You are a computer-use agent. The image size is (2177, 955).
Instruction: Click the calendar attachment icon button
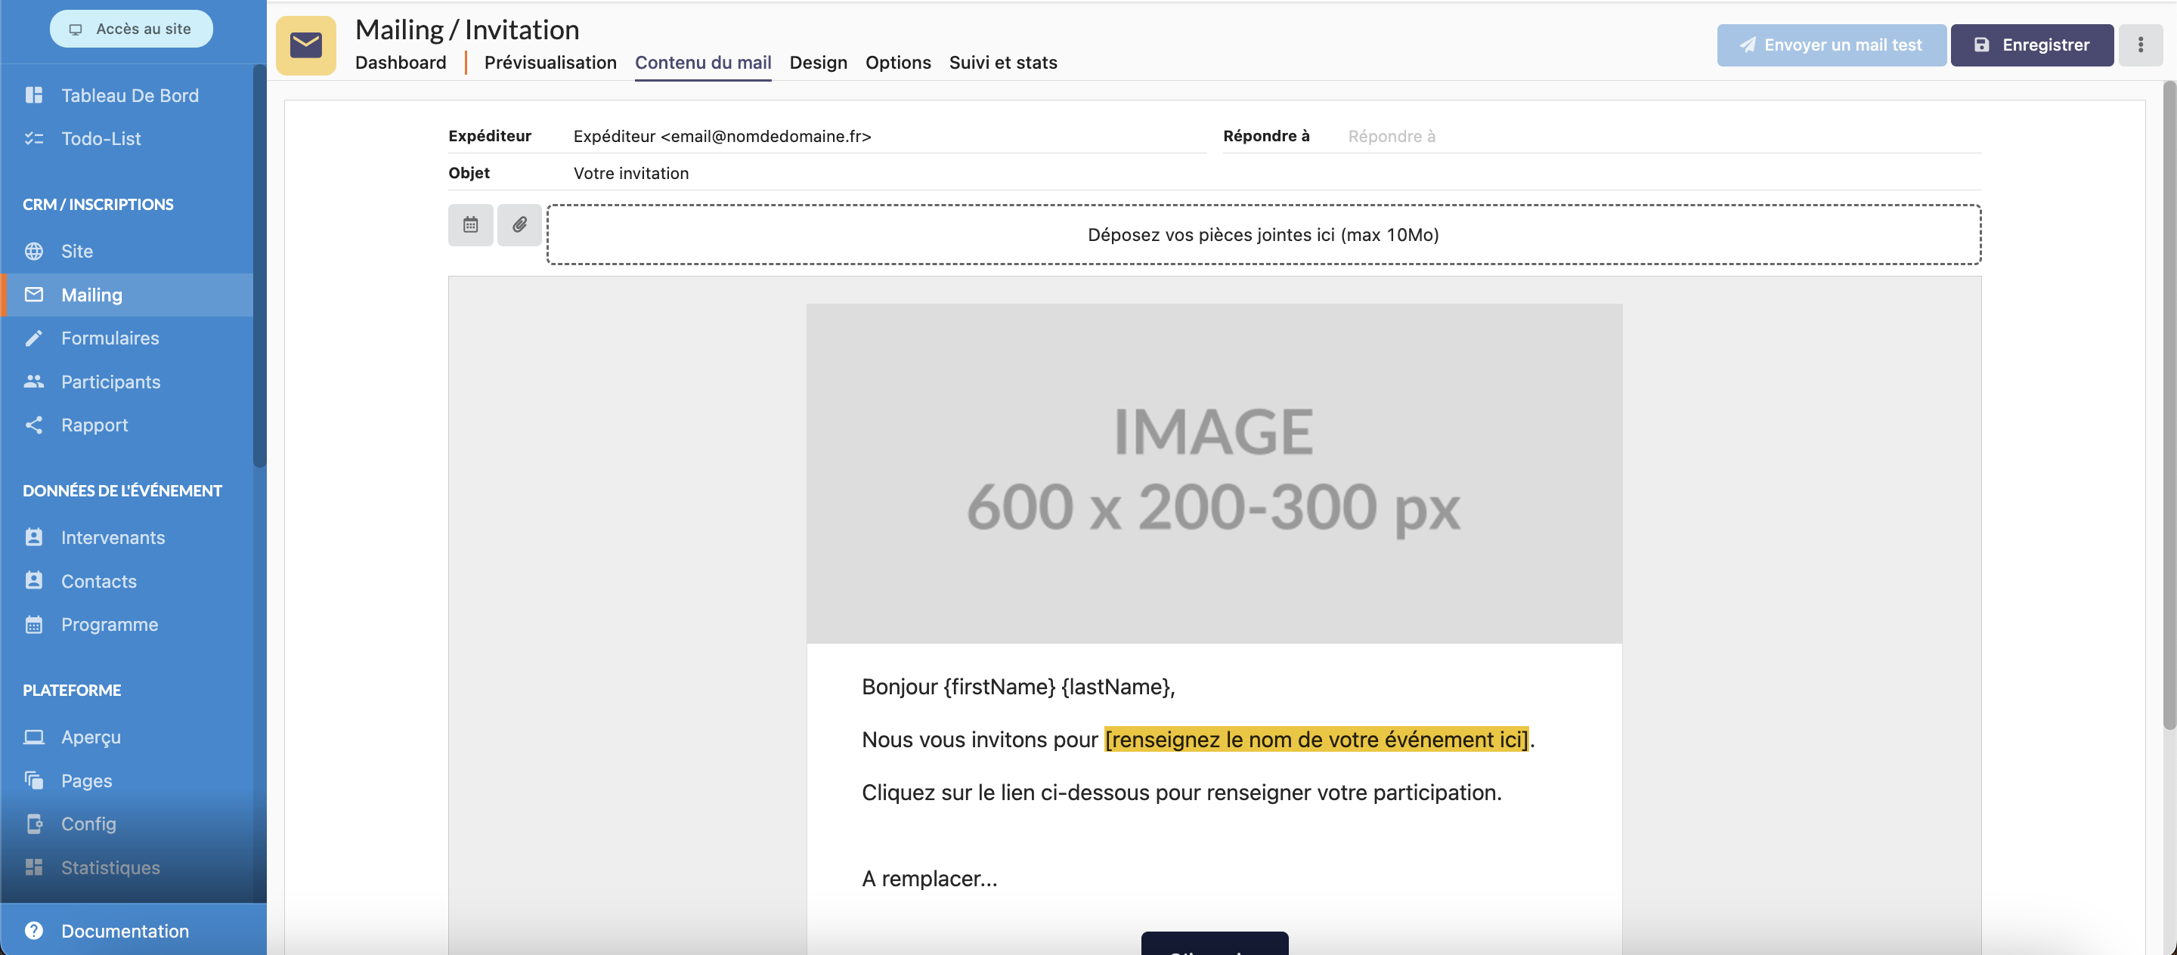coord(470,224)
